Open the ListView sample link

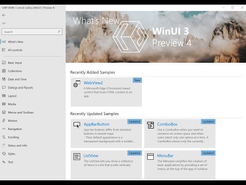[x=91, y=156]
